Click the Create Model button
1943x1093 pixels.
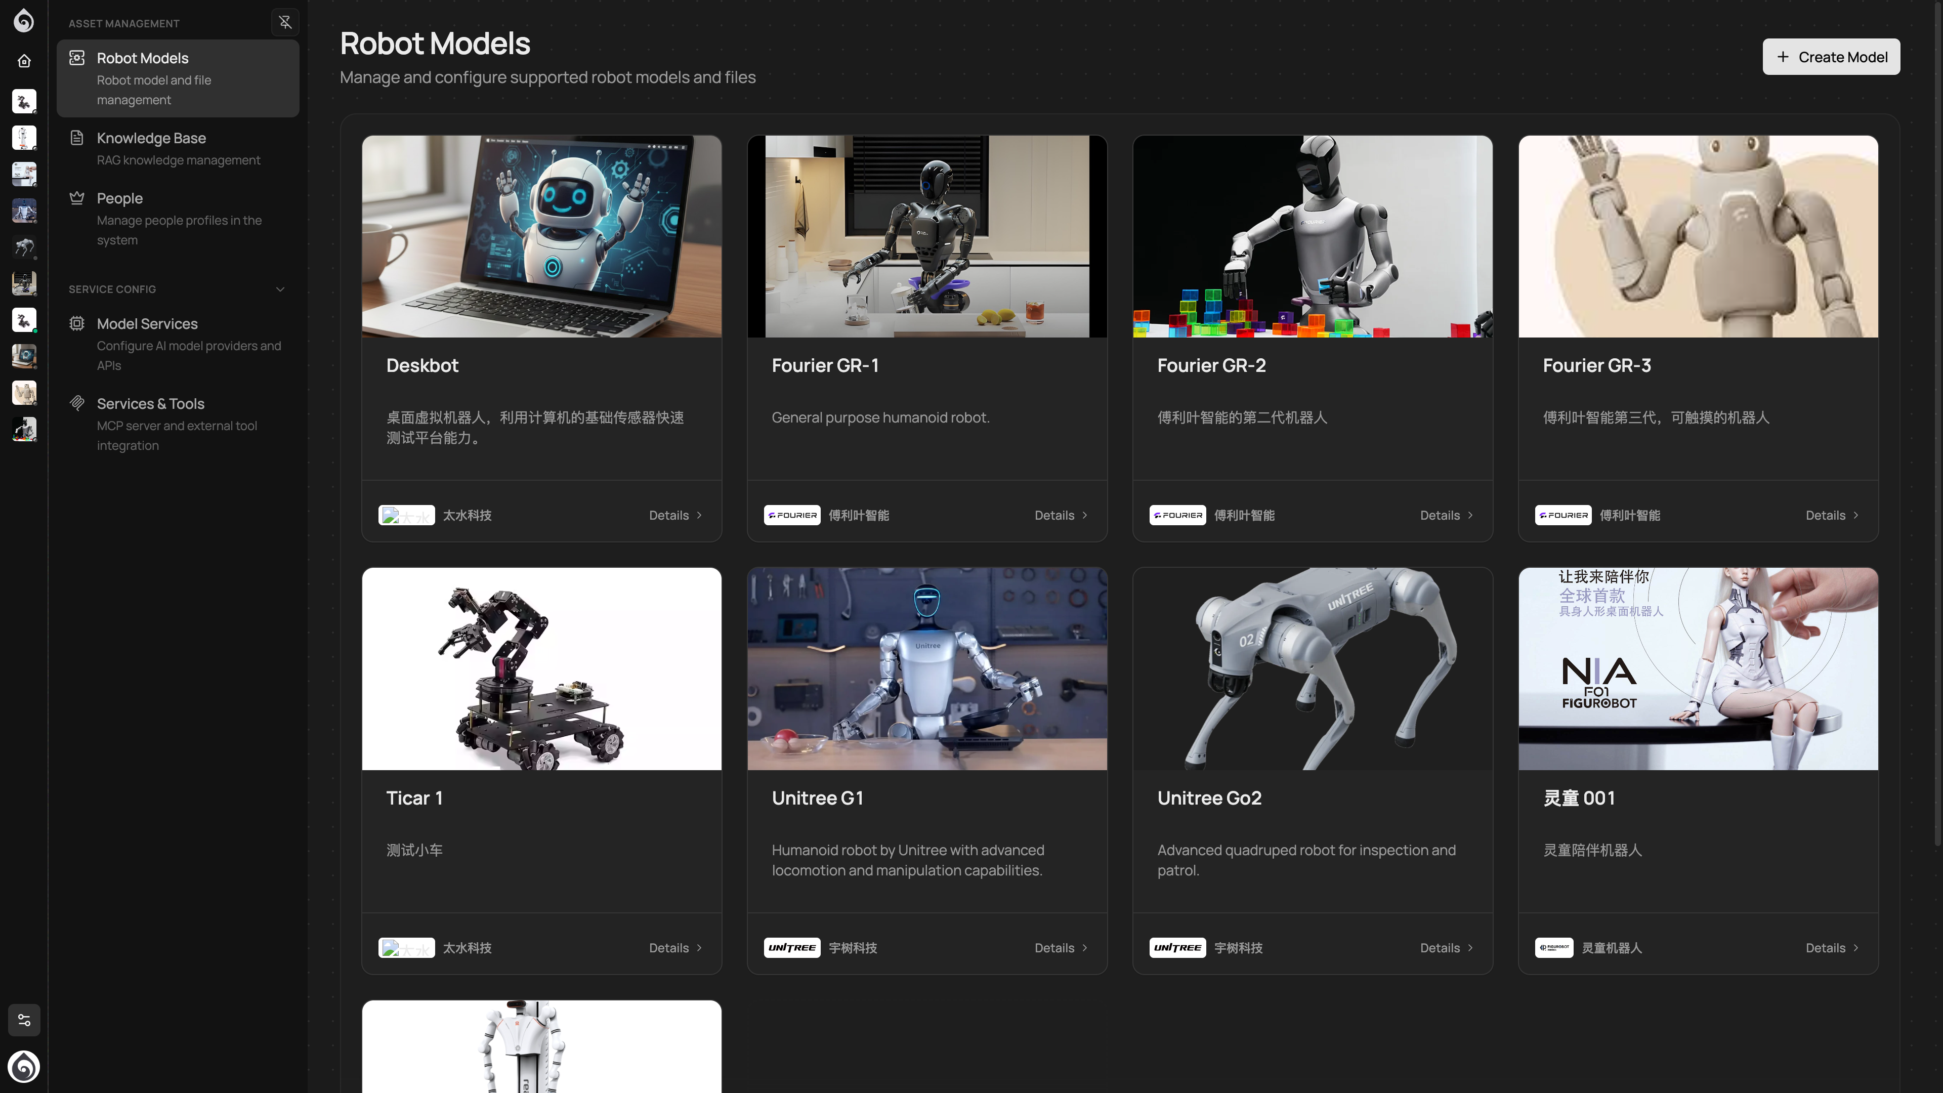1831,57
